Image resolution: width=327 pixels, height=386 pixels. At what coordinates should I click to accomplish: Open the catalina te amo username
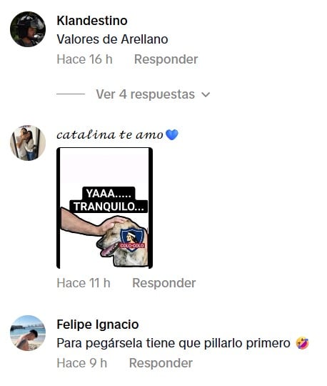coord(110,134)
